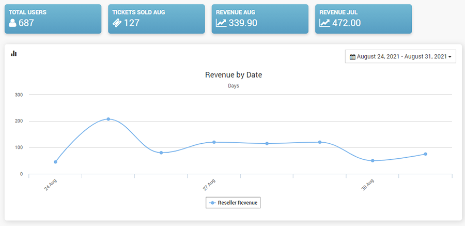Click the peak data point above 200
465x226 pixels.
pos(108,119)
